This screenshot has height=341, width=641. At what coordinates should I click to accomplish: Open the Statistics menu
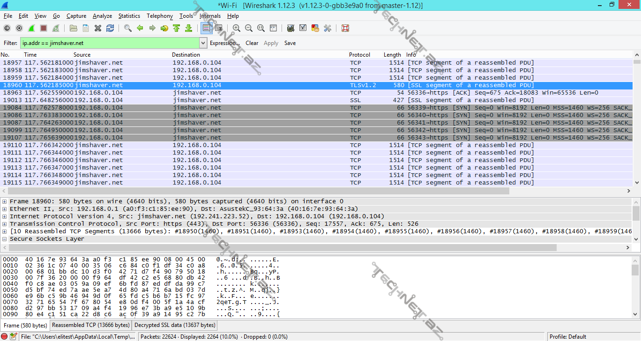[x=129, y=16]
